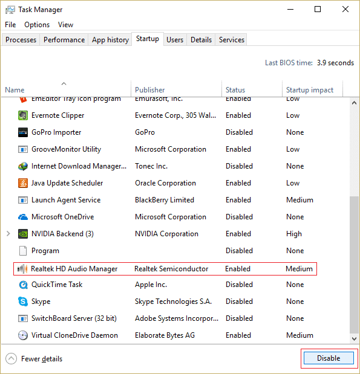Click the QuickTime Task icon
This screenshot has height=374, width=360.
(23, 285)
